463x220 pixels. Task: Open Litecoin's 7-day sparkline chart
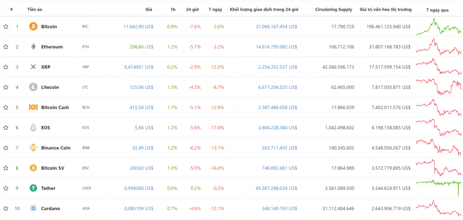tap(439, 87)
